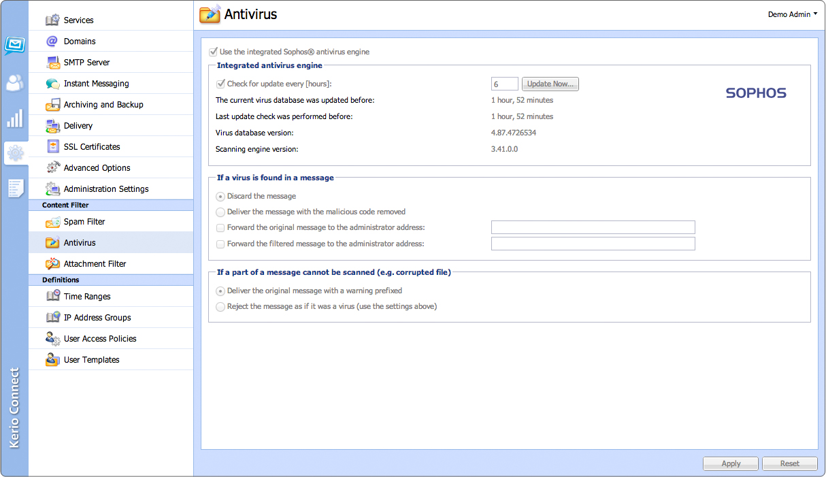826x477 pixels.
Task: Open Administration Settings page
Action: click(111, 189)
